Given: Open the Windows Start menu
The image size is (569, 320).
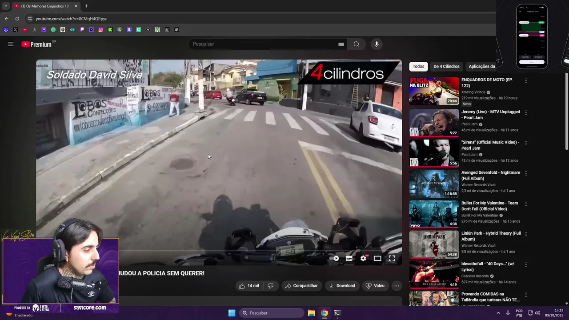Looking at the screenshot, I should tap(232, 313).
